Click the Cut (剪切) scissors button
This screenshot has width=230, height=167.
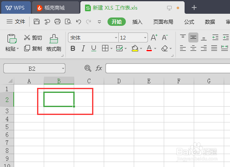(x=33, y=37)
